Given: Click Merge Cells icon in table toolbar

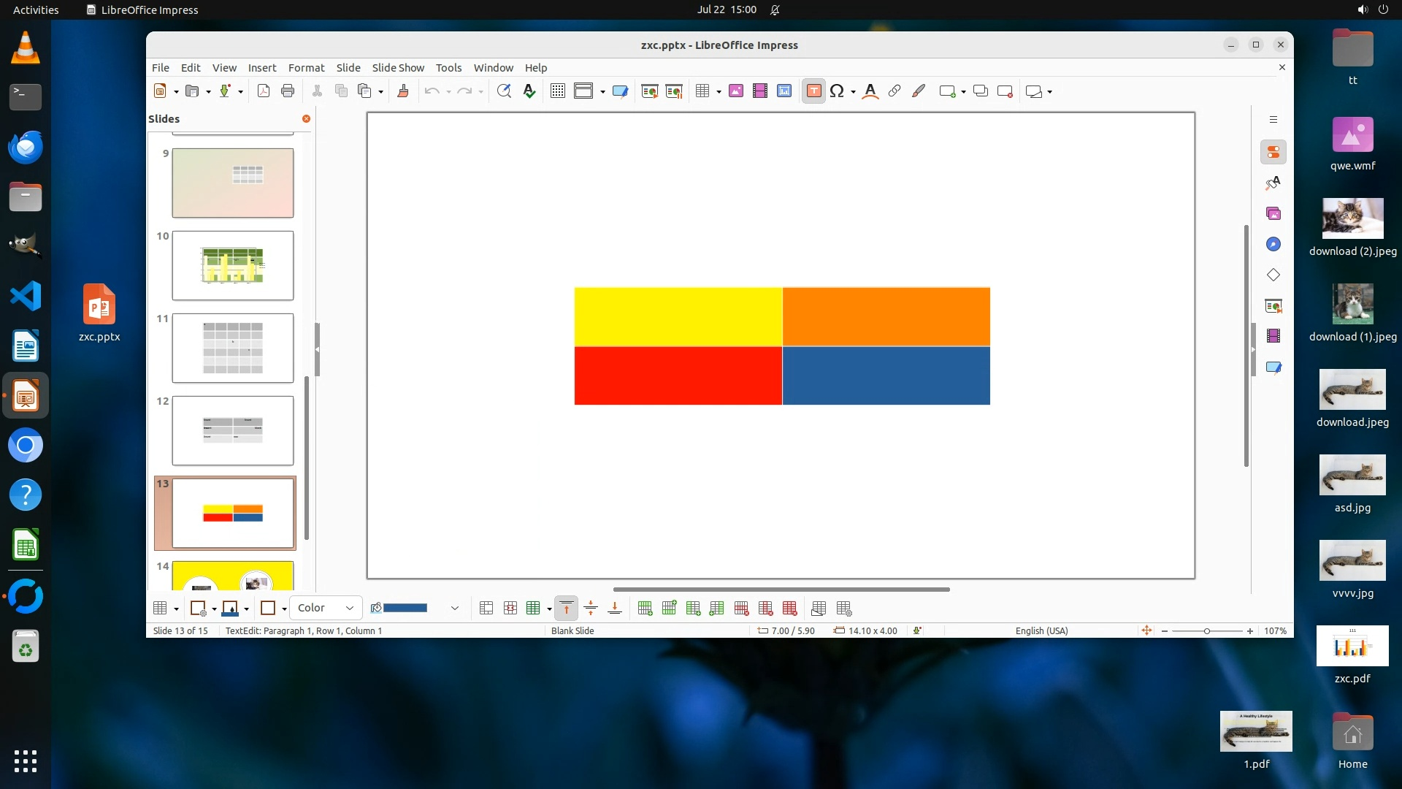Looking at the screenshot, I should pos(486,609).
